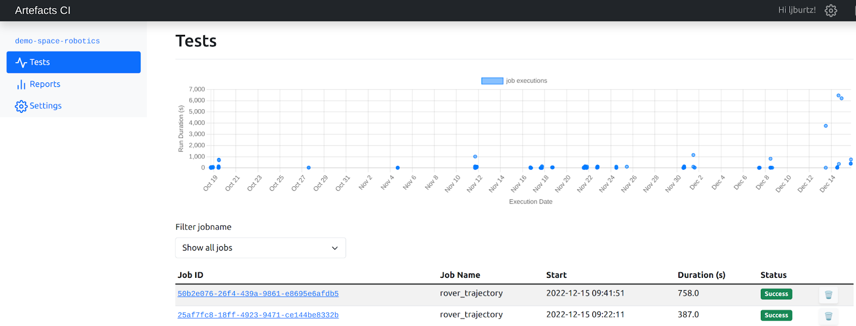856x326 pixels.
Task: Click the dropdown chevron in jobname filter
Action: coord(335,248)
